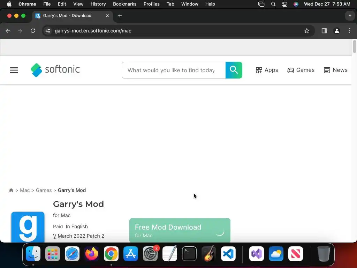
Task: Open the Weather app from the Dock
Action: click(276, 254)
